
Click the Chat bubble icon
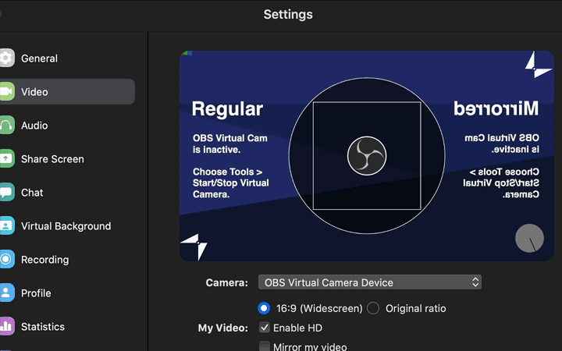7,193
